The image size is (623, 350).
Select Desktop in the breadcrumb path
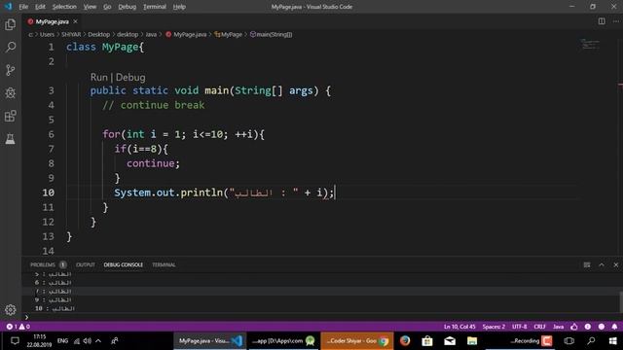pos(99,35)
